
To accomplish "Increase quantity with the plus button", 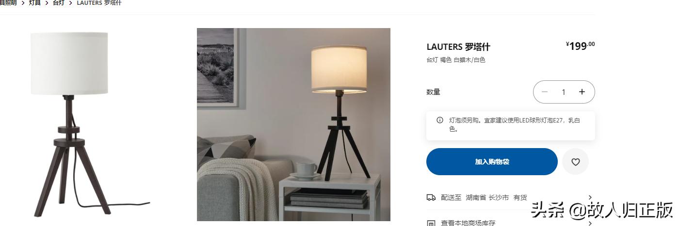I will pos(582,92).
